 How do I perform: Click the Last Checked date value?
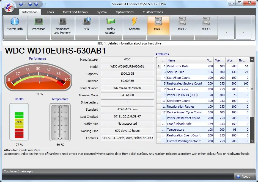tap(127, 116)
